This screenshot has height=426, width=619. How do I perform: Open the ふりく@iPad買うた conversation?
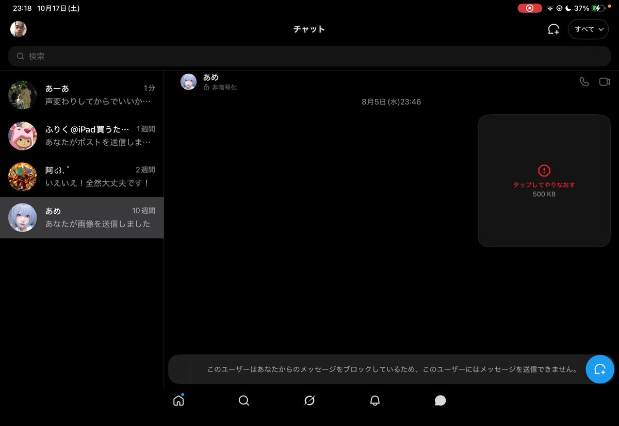82,135
